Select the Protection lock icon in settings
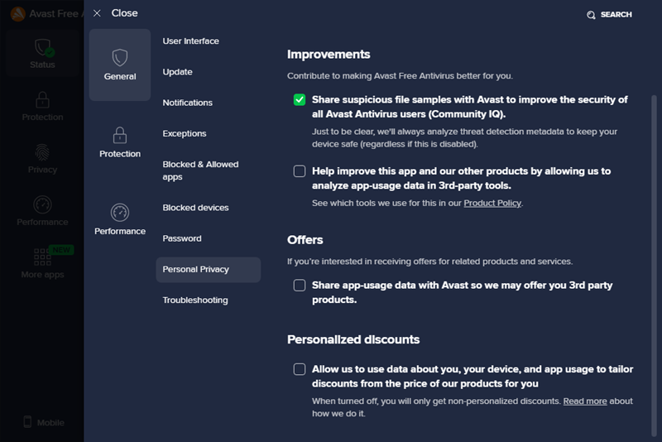 (x=120, y=135)
